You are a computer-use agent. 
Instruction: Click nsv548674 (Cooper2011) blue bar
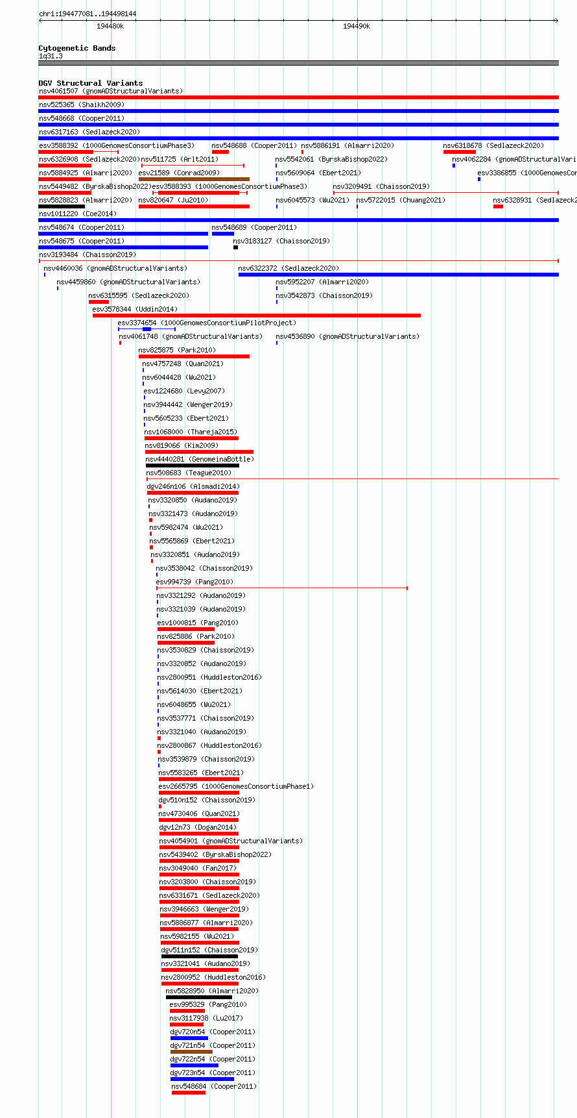123,234
